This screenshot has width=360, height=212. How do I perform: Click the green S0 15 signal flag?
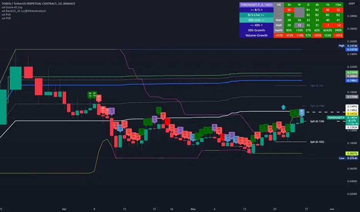(90, 95)
